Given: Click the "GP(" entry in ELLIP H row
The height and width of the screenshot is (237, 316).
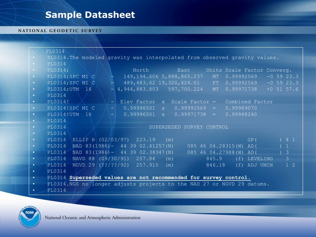Looking at the screenshot, I should (x=252, y=140).
